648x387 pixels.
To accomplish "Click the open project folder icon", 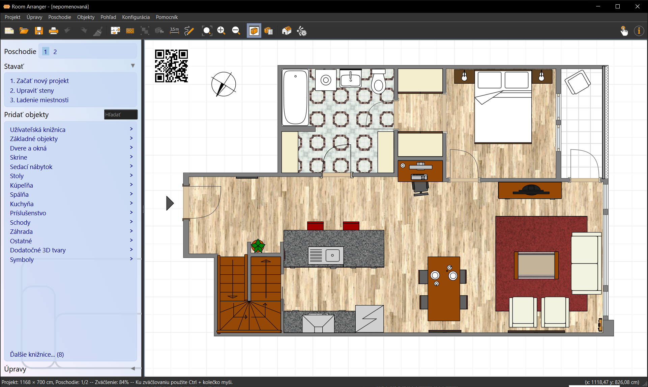I will point(24,31).
